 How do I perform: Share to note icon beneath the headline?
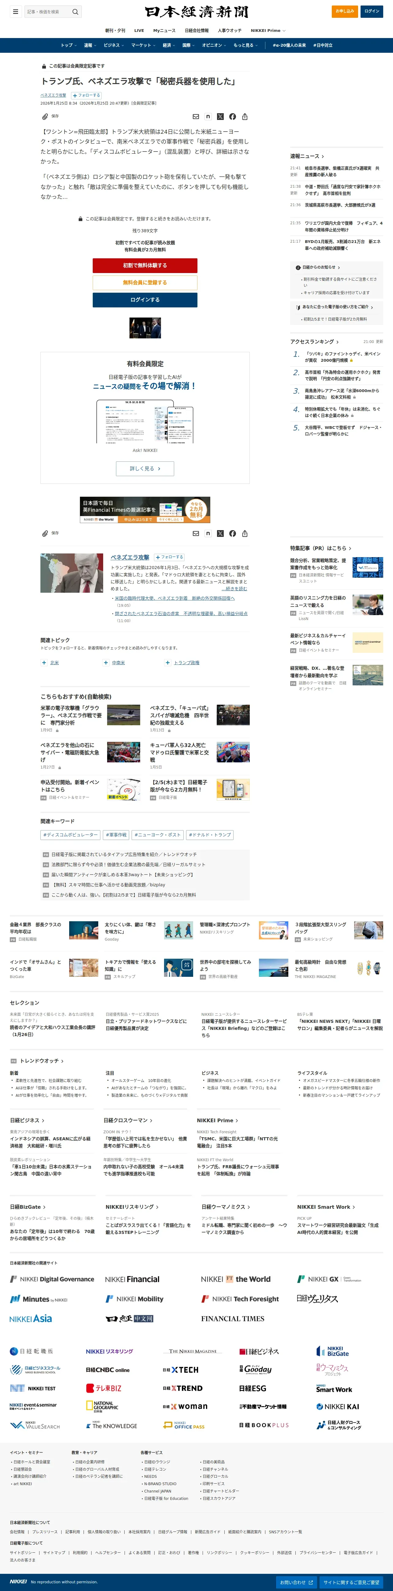[x=208, y=116]
